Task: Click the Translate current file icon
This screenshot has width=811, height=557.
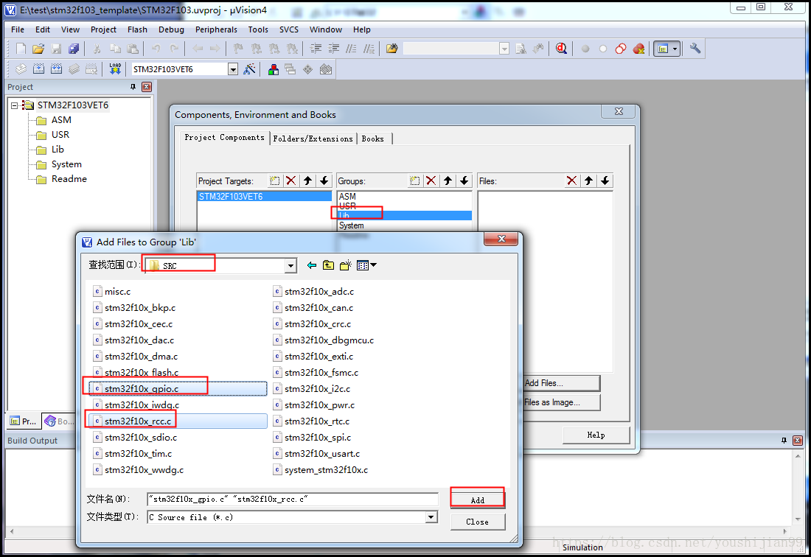Action: [x=21, y=69]
